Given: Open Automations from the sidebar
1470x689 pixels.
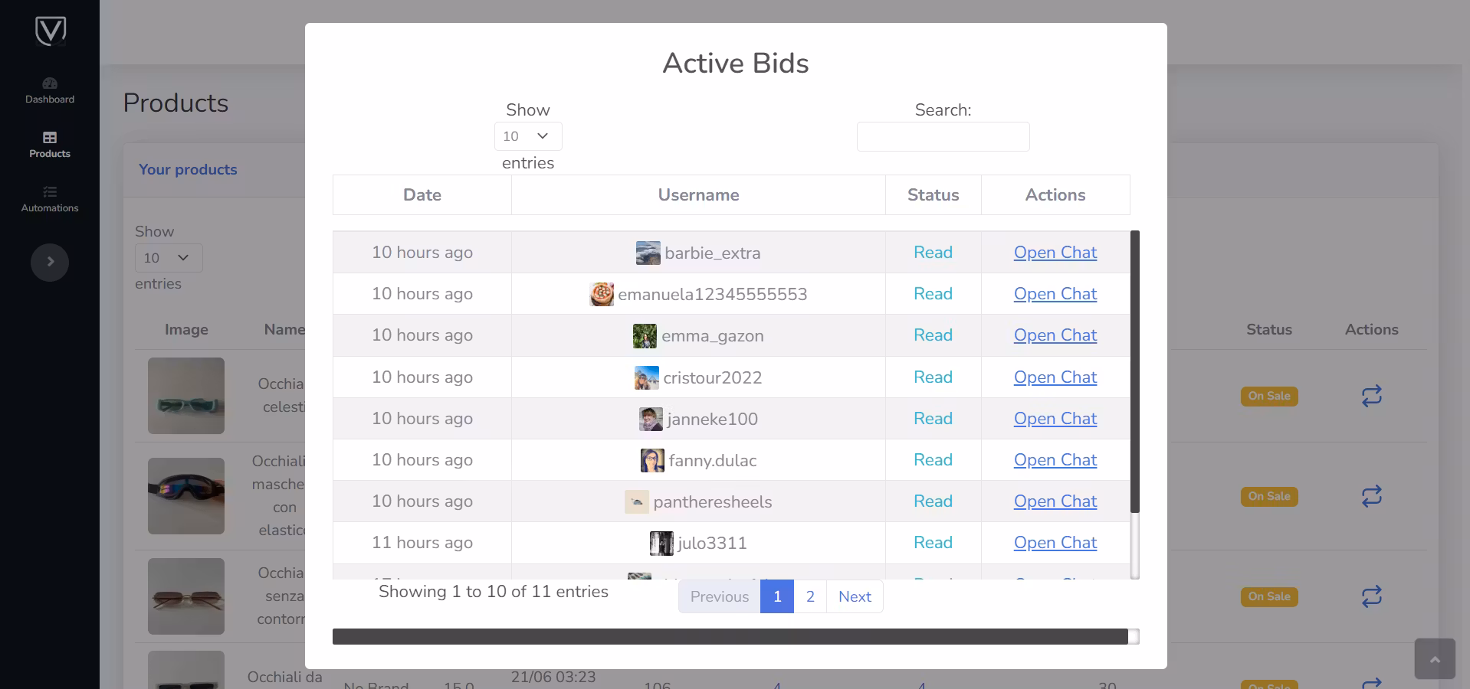Looking at the screenshot, I should (50, 199).
